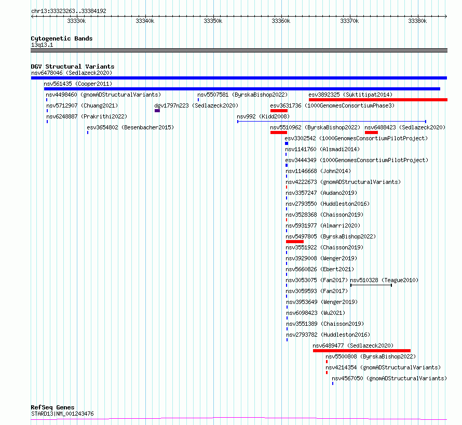Viewport: 462px width, 425px height.
Task: Select the nsv561435 (Cooper2011) blue bar
Action: coord(242,89)
